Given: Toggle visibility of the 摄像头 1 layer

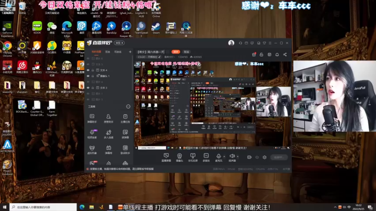Looking at the screenshot, I should 88,76.
